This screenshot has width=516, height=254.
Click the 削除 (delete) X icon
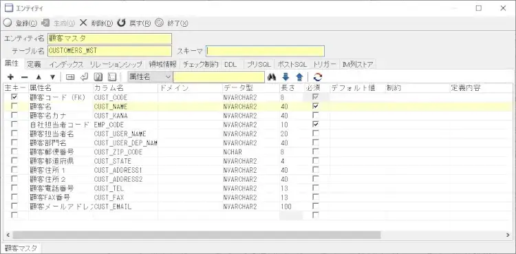pos(83,23)
